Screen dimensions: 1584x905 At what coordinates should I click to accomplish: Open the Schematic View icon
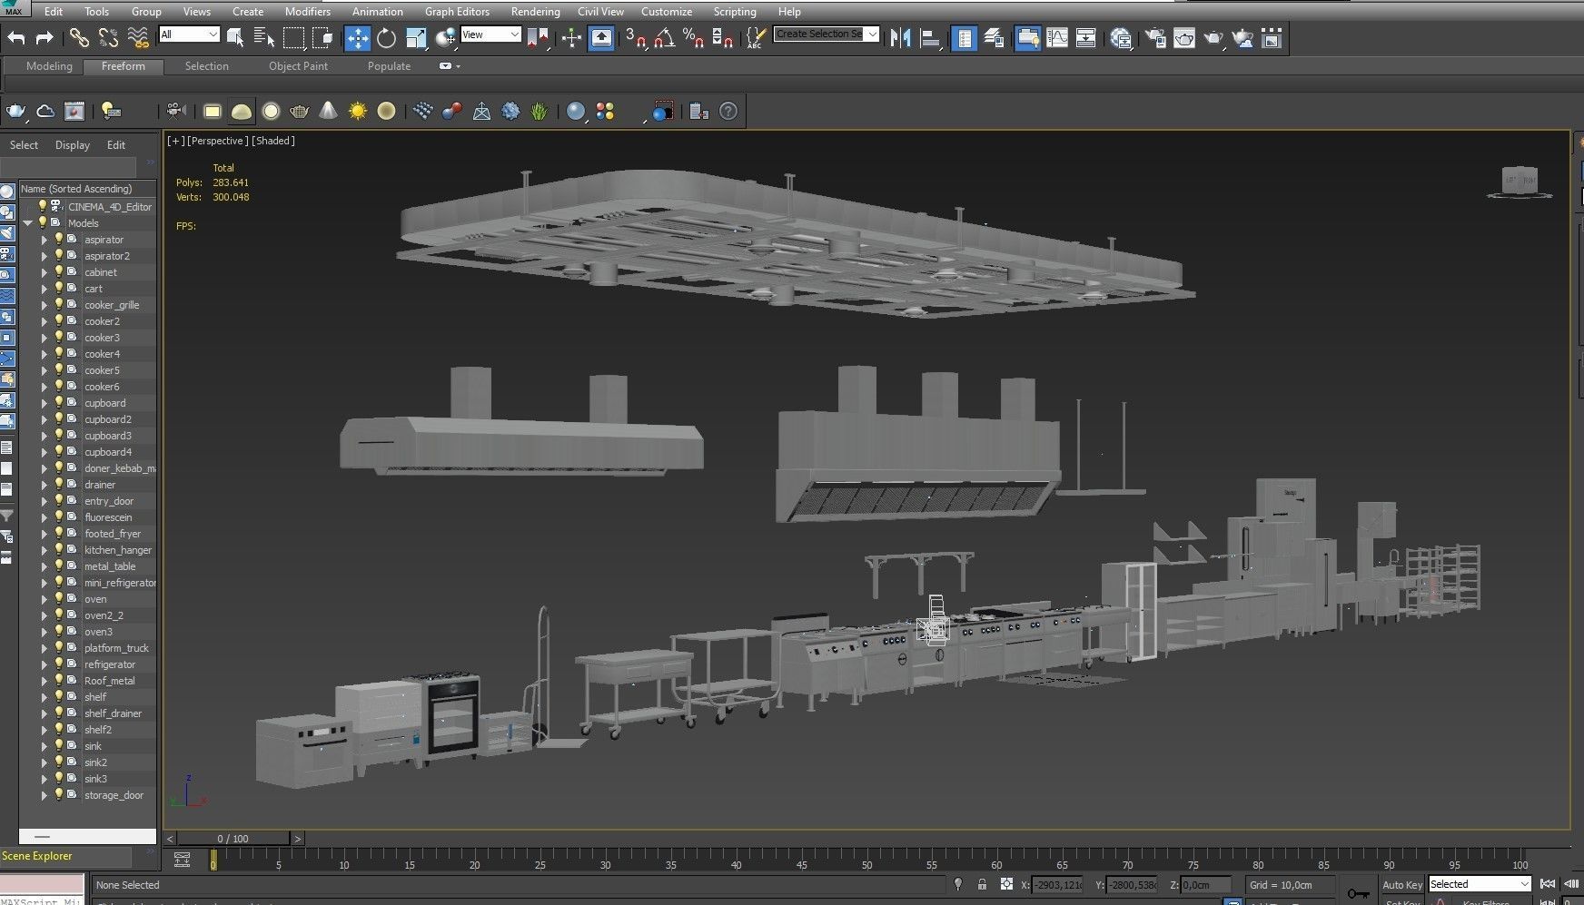(x=1085, y=38)
